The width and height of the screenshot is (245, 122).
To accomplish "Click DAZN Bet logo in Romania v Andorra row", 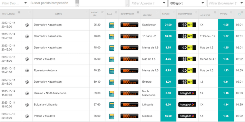I will click(187, 70).
